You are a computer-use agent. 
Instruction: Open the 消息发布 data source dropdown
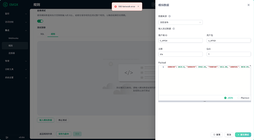pos(180,22)
